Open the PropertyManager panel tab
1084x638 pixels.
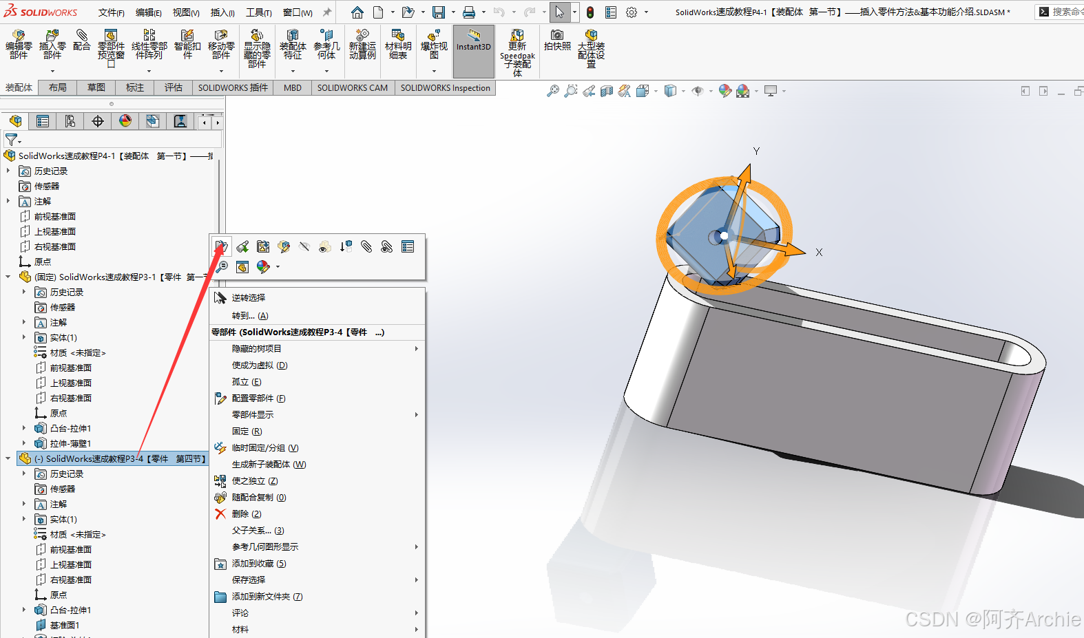(x=43, y=121)
